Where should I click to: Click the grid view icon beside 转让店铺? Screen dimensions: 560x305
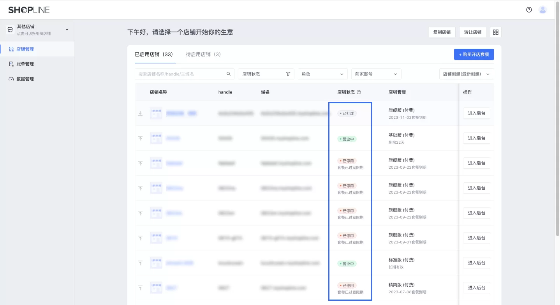495,32
